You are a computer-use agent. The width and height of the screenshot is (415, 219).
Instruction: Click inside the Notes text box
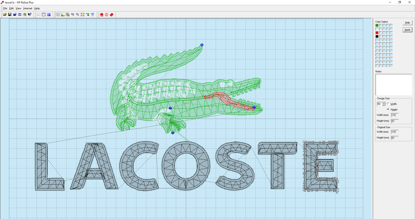tap(393, 84)
